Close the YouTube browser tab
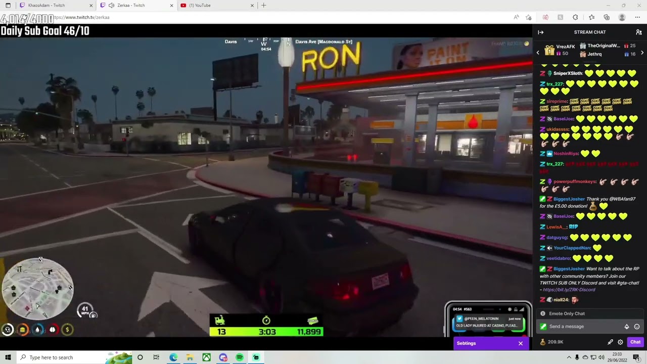The height and width of the screenshot is (364, 647). coord(252,6)
